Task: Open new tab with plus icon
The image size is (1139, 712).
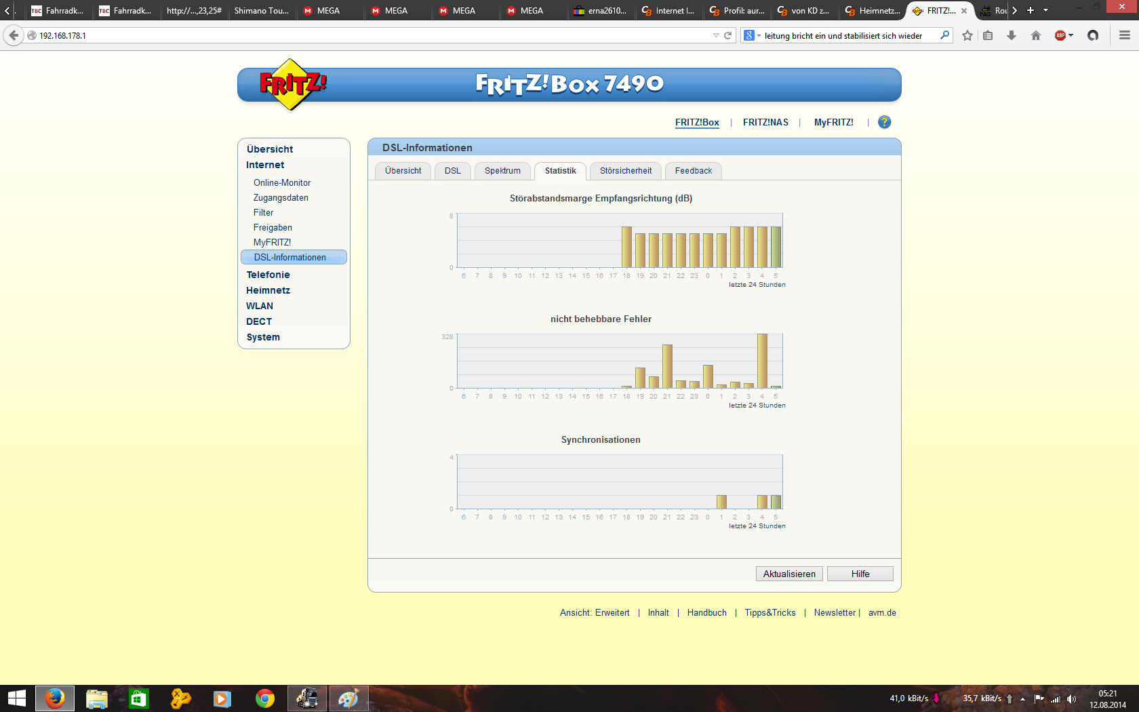Action: point(1031,10)
